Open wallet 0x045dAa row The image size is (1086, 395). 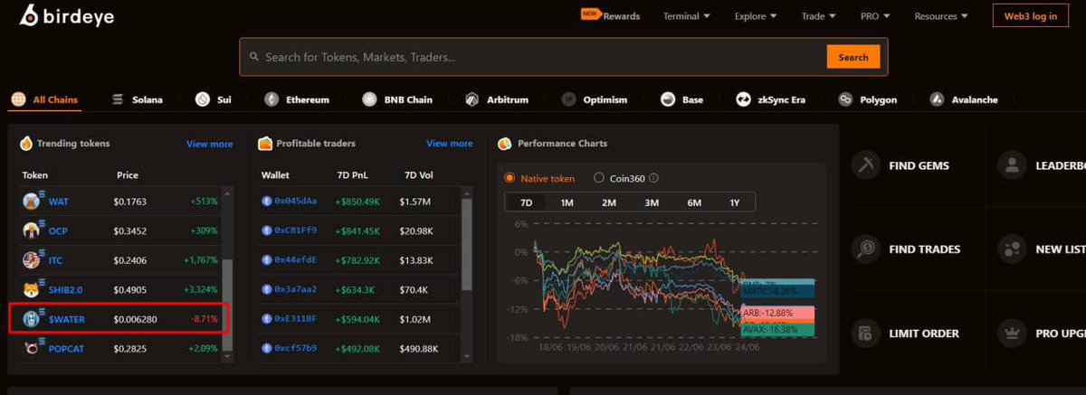[359, 201]
